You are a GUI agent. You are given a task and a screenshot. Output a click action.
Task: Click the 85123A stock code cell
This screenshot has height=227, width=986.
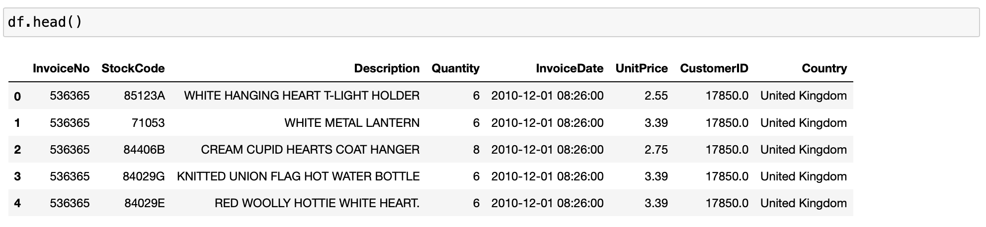tap(144, 96)
